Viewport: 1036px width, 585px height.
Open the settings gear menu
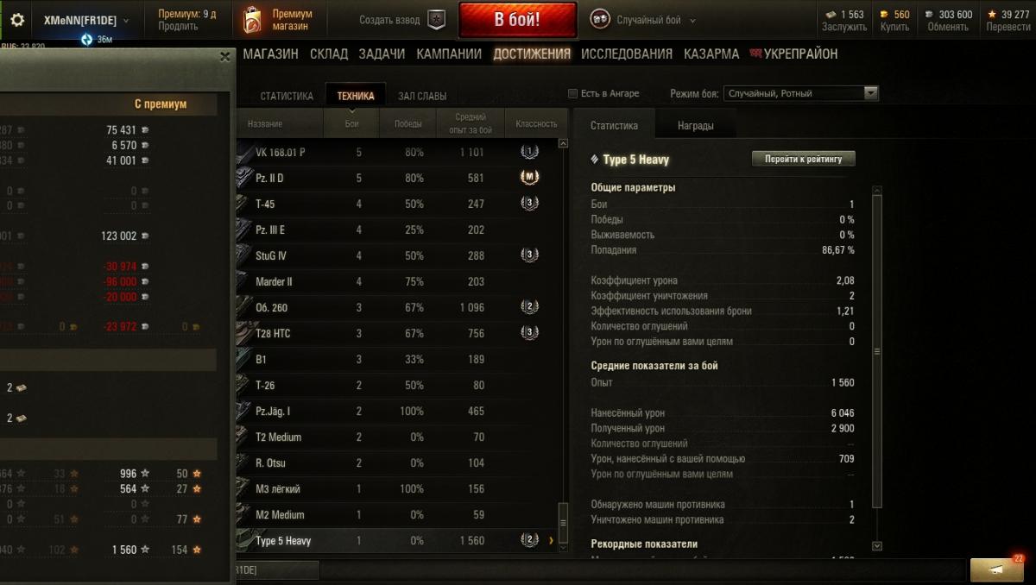[17, 20]
